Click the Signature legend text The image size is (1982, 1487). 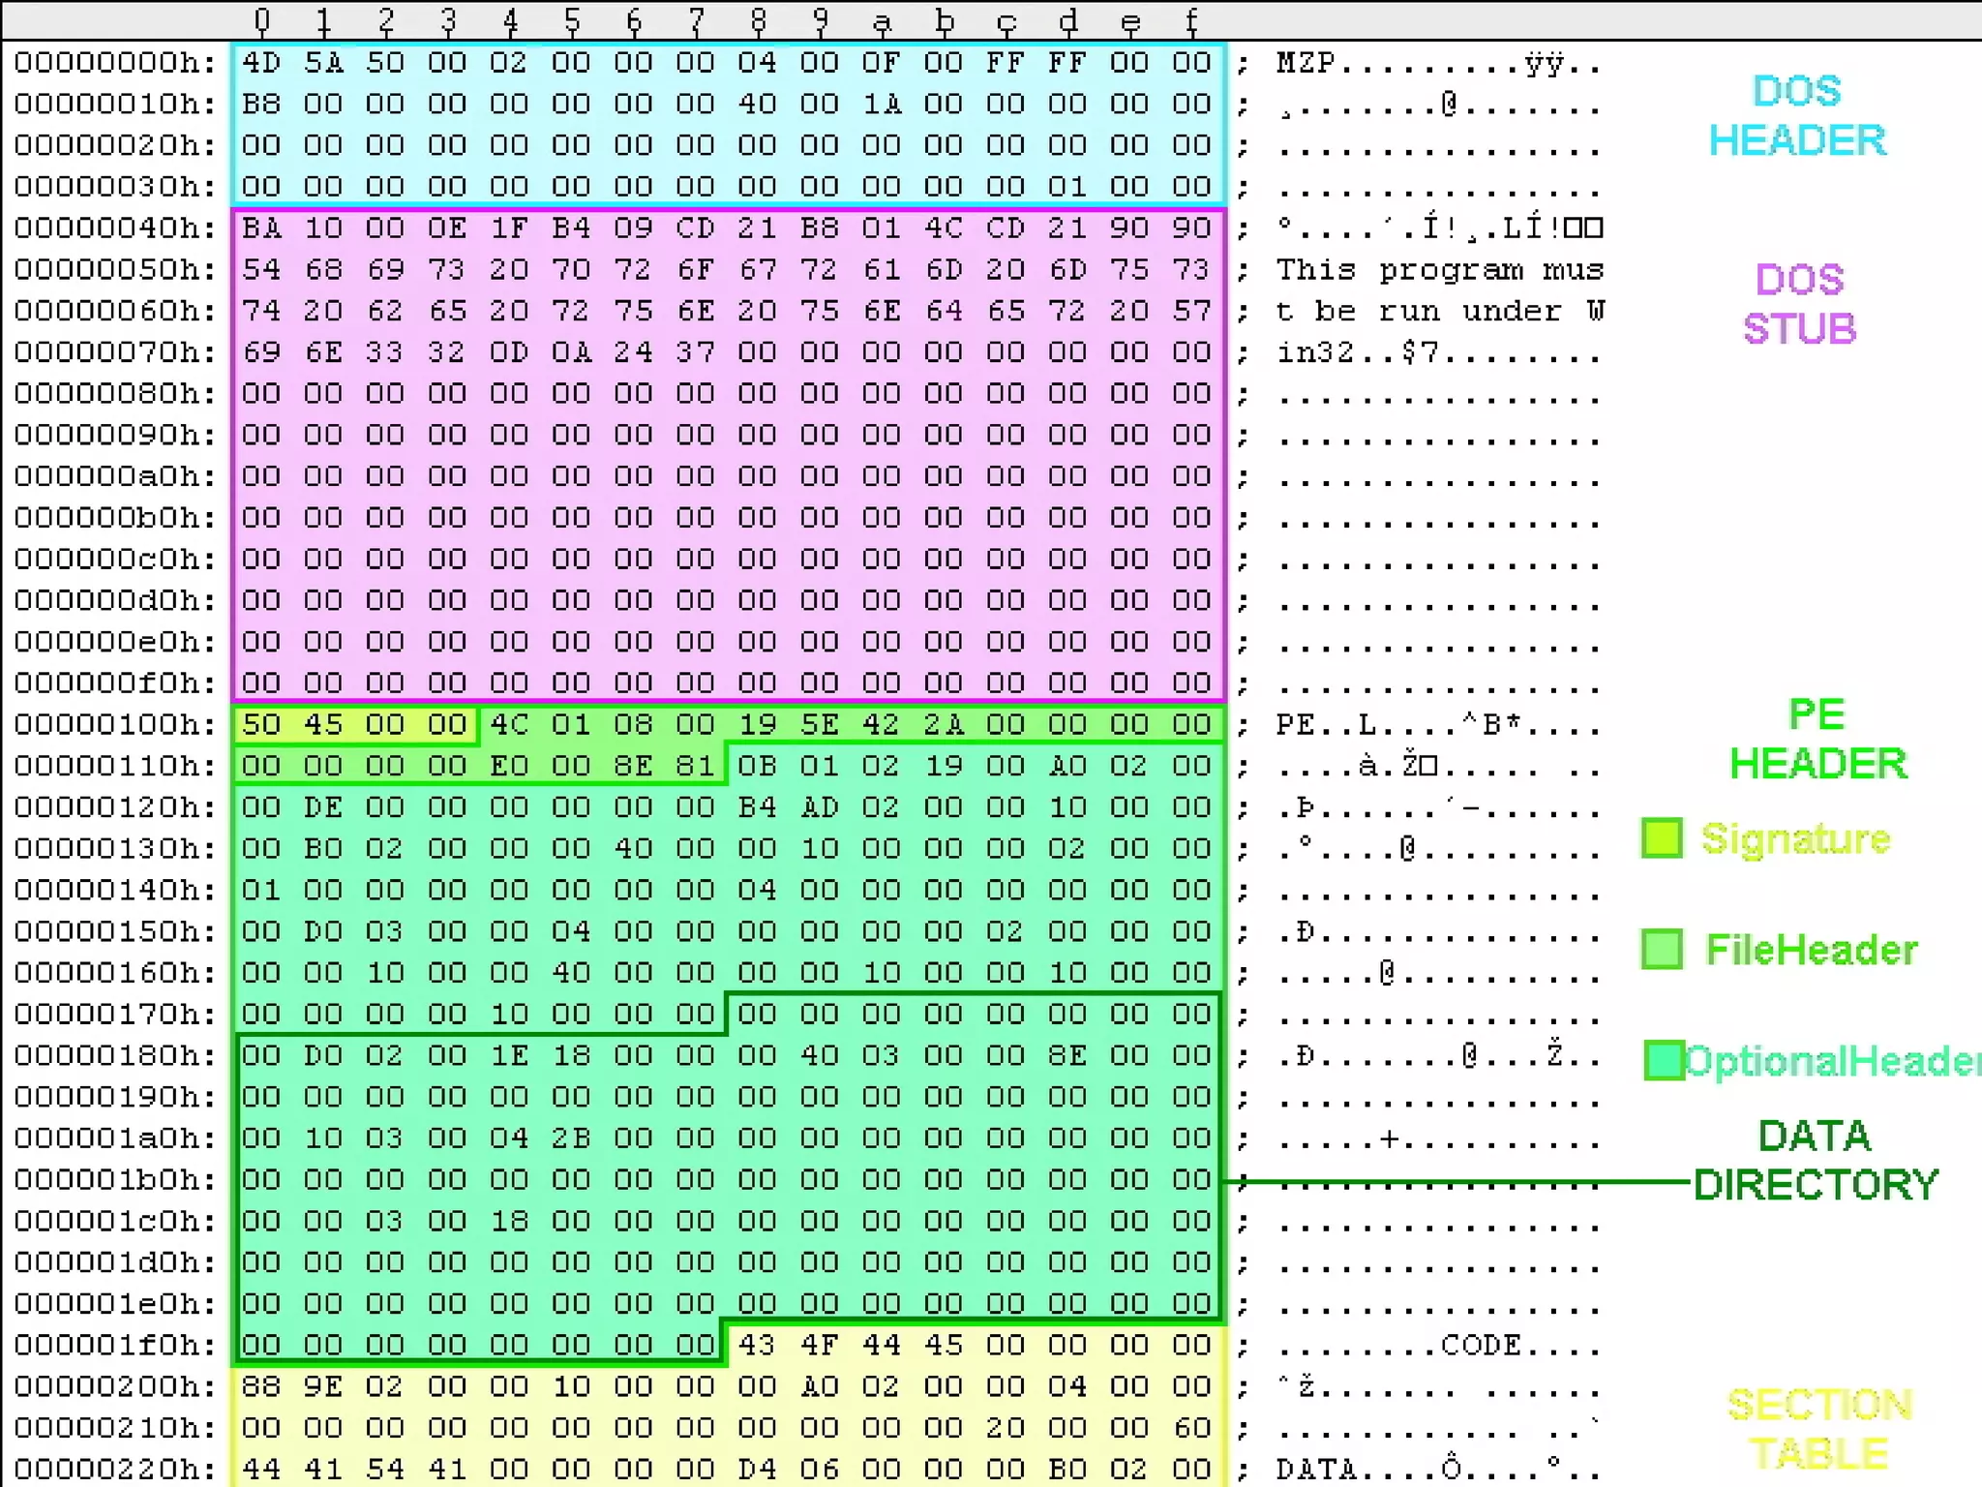coord(1795,838)
